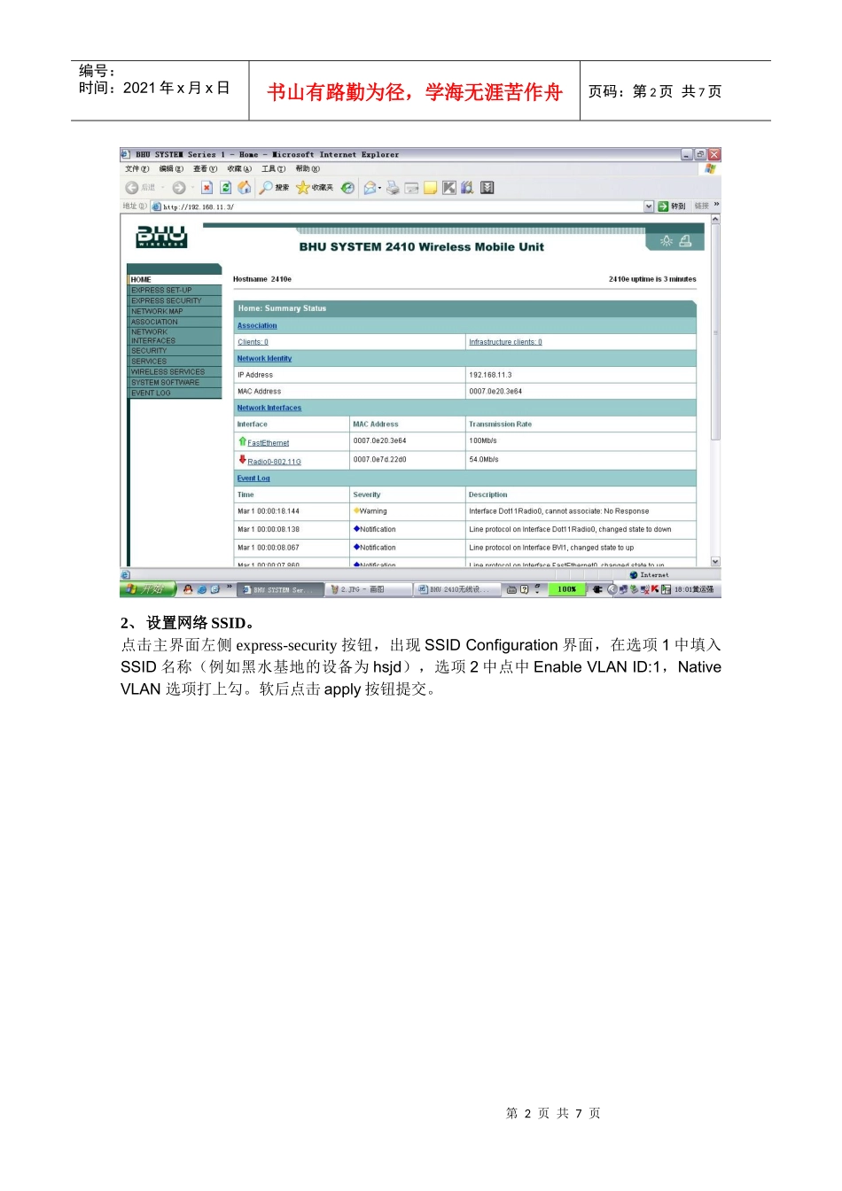Open NETWORK MAP in left navigation
Image resolution: width=842 pixels, height=1191 pixels.
175,311
